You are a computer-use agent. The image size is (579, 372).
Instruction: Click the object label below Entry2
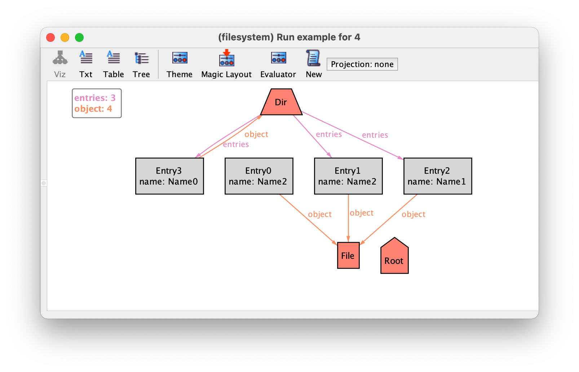click(x=414, y=214)
